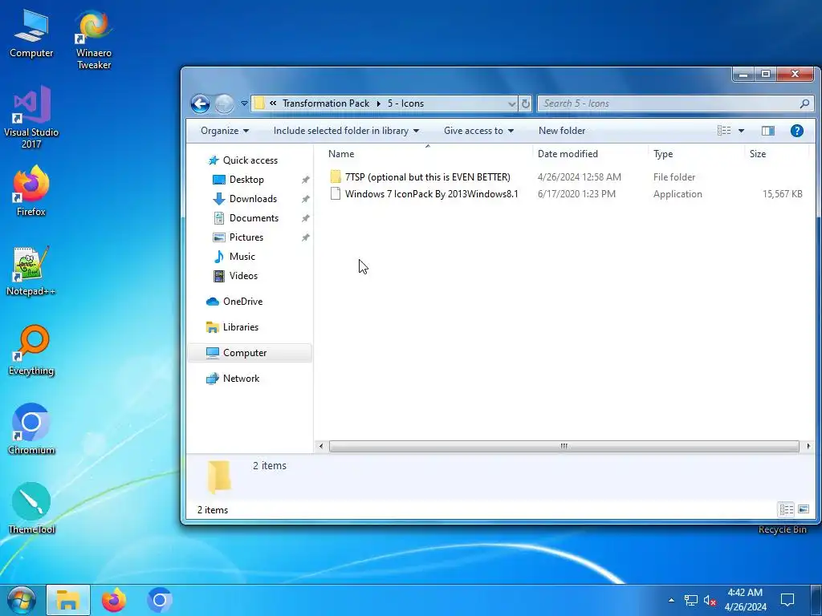Click the search magnifier icon
822x616 pixels.
804,103
